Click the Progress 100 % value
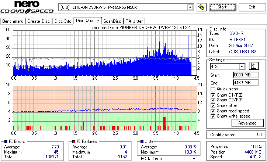The image size is (267, 162). click(256, 147)
